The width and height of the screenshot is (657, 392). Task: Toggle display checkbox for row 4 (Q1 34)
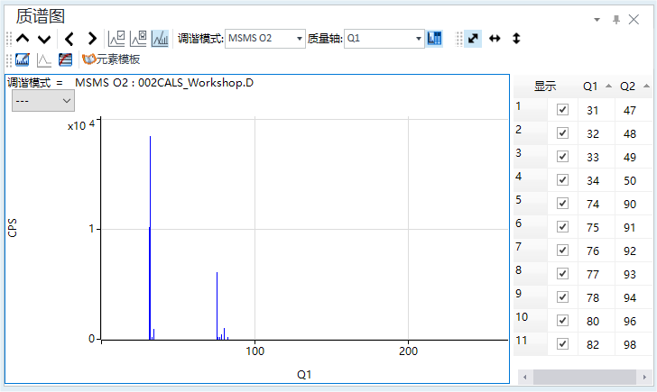tap(562, 180)
